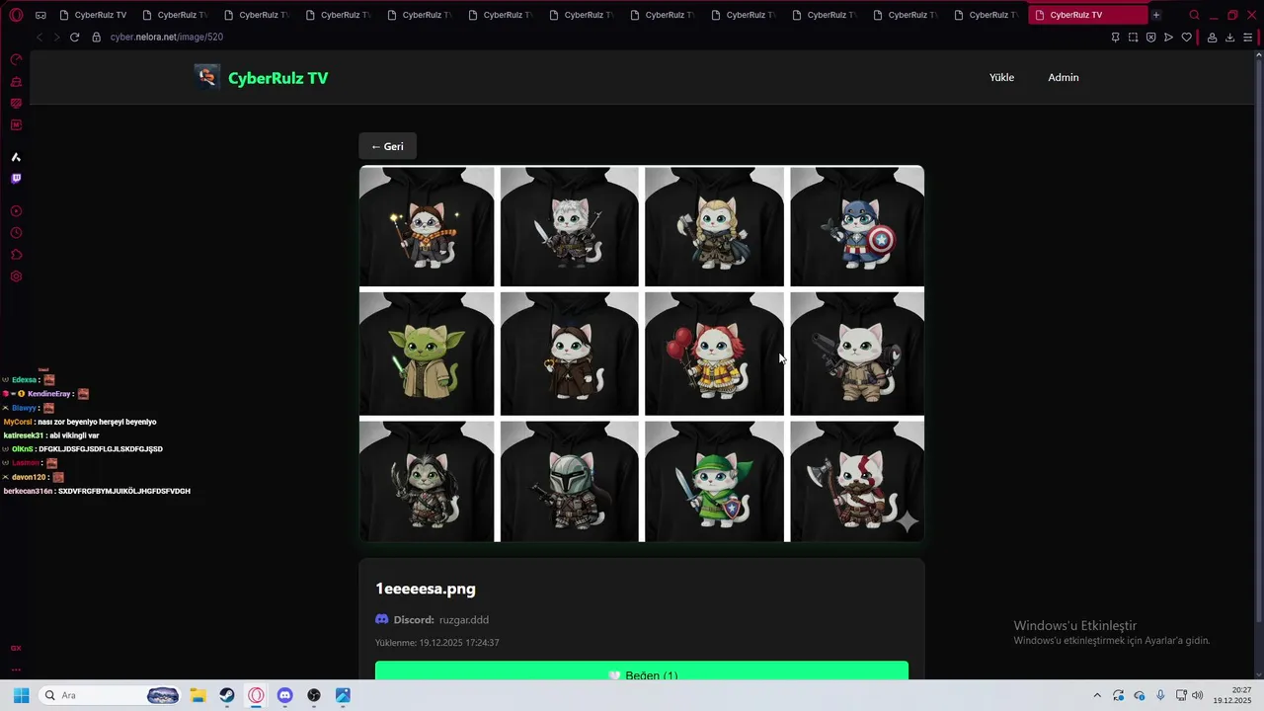Click the pinboard pin icon in toolbar
This screenshot has height=711, width=1264.
coord(1115,38)
